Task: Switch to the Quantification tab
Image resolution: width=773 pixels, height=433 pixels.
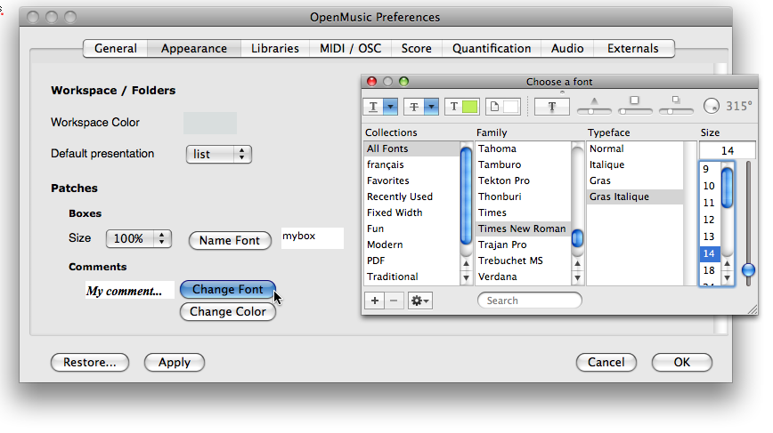Action: click(x=492, y=48)
